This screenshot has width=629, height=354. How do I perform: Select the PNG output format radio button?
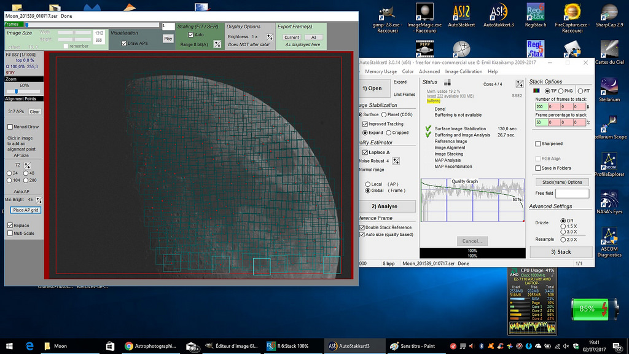(x=561, y=91)
